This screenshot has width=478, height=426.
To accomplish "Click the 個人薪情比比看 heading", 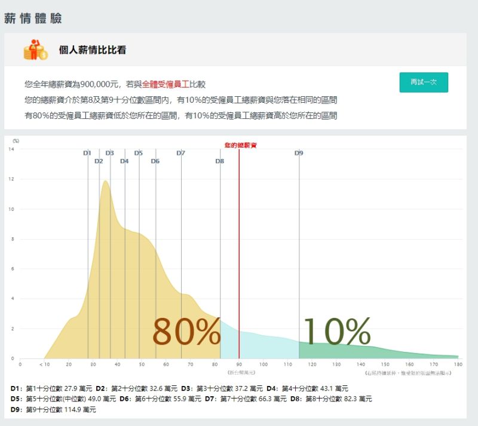I will tap(93, 50).
